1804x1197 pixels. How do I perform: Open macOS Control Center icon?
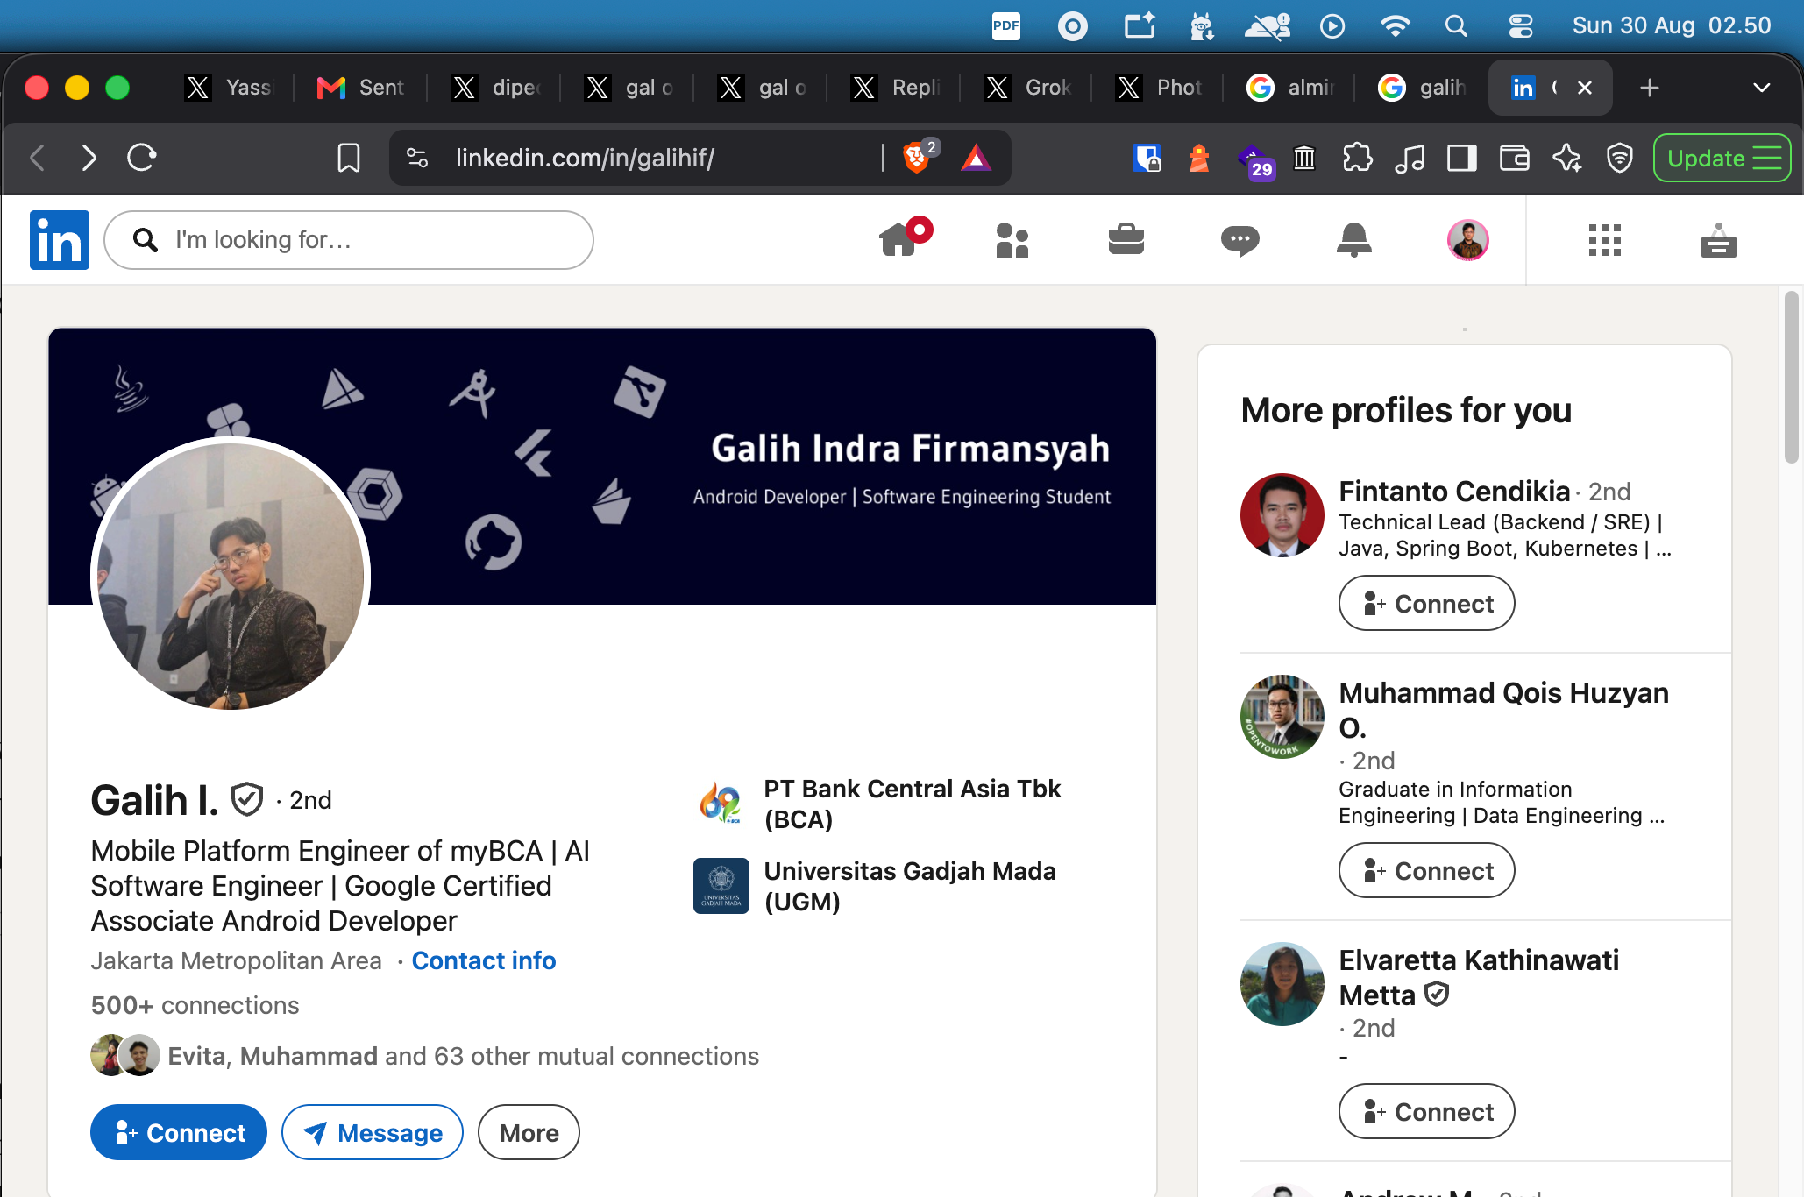[1521, 26]
